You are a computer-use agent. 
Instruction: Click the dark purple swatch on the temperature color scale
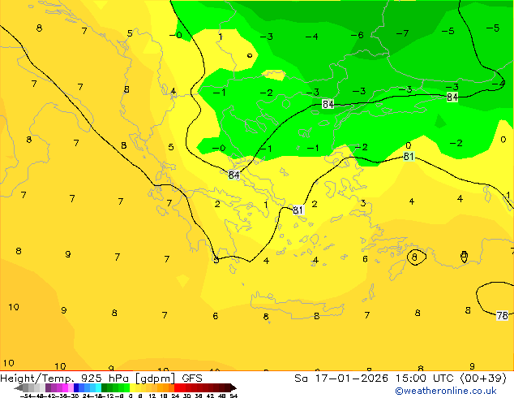[48, 388]
